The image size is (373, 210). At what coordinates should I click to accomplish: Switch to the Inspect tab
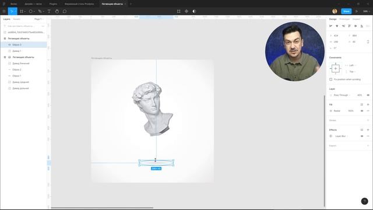[356, 19]
